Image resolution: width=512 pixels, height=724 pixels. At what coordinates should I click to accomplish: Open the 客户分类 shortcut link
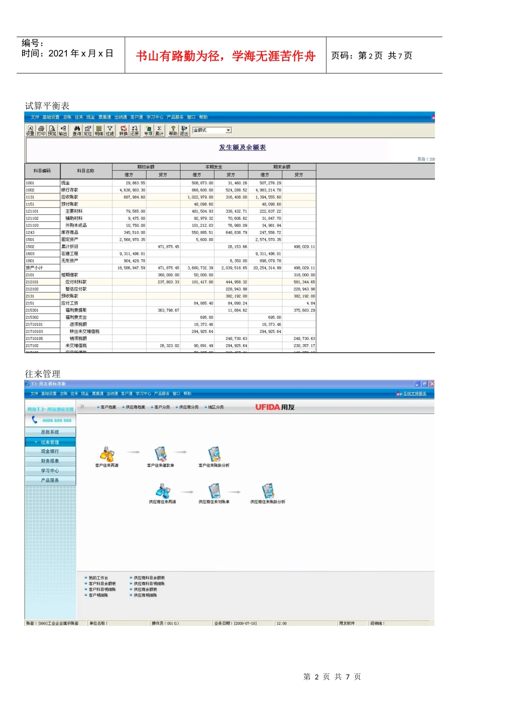[x=162, y=407]
